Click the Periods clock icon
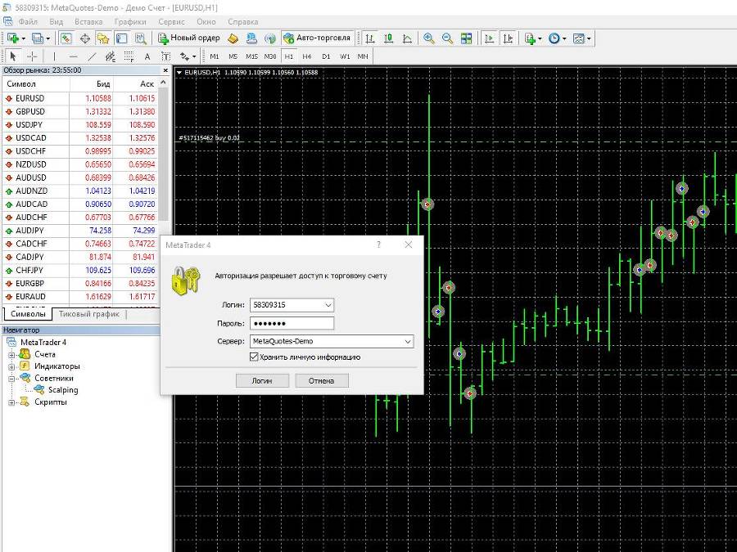The width and height of the screenshot is (737, 552). point(554,38)
